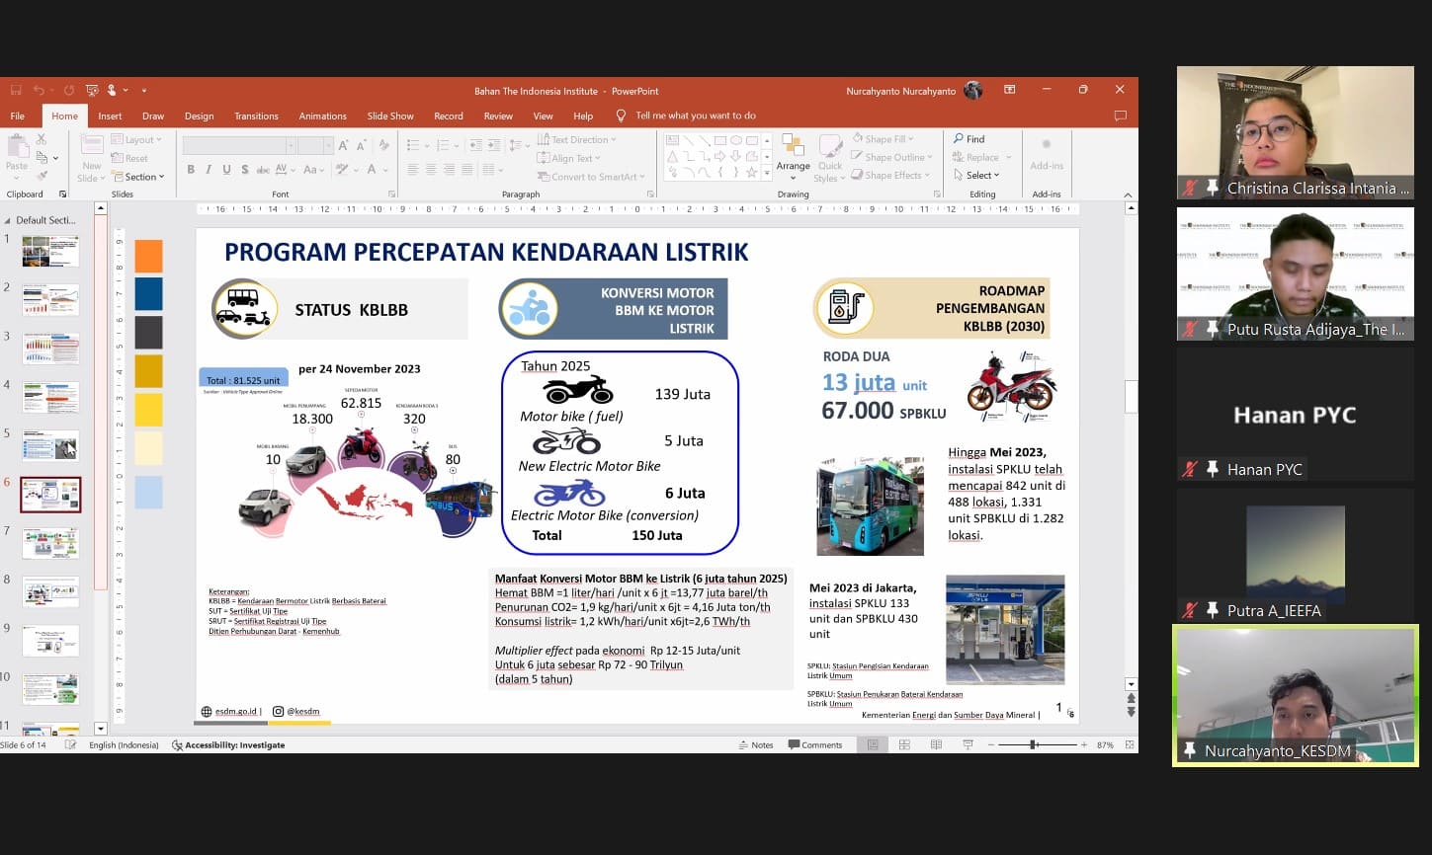Switch to the Design tab
Screen dimensions: 1432x855
point(199,116)
